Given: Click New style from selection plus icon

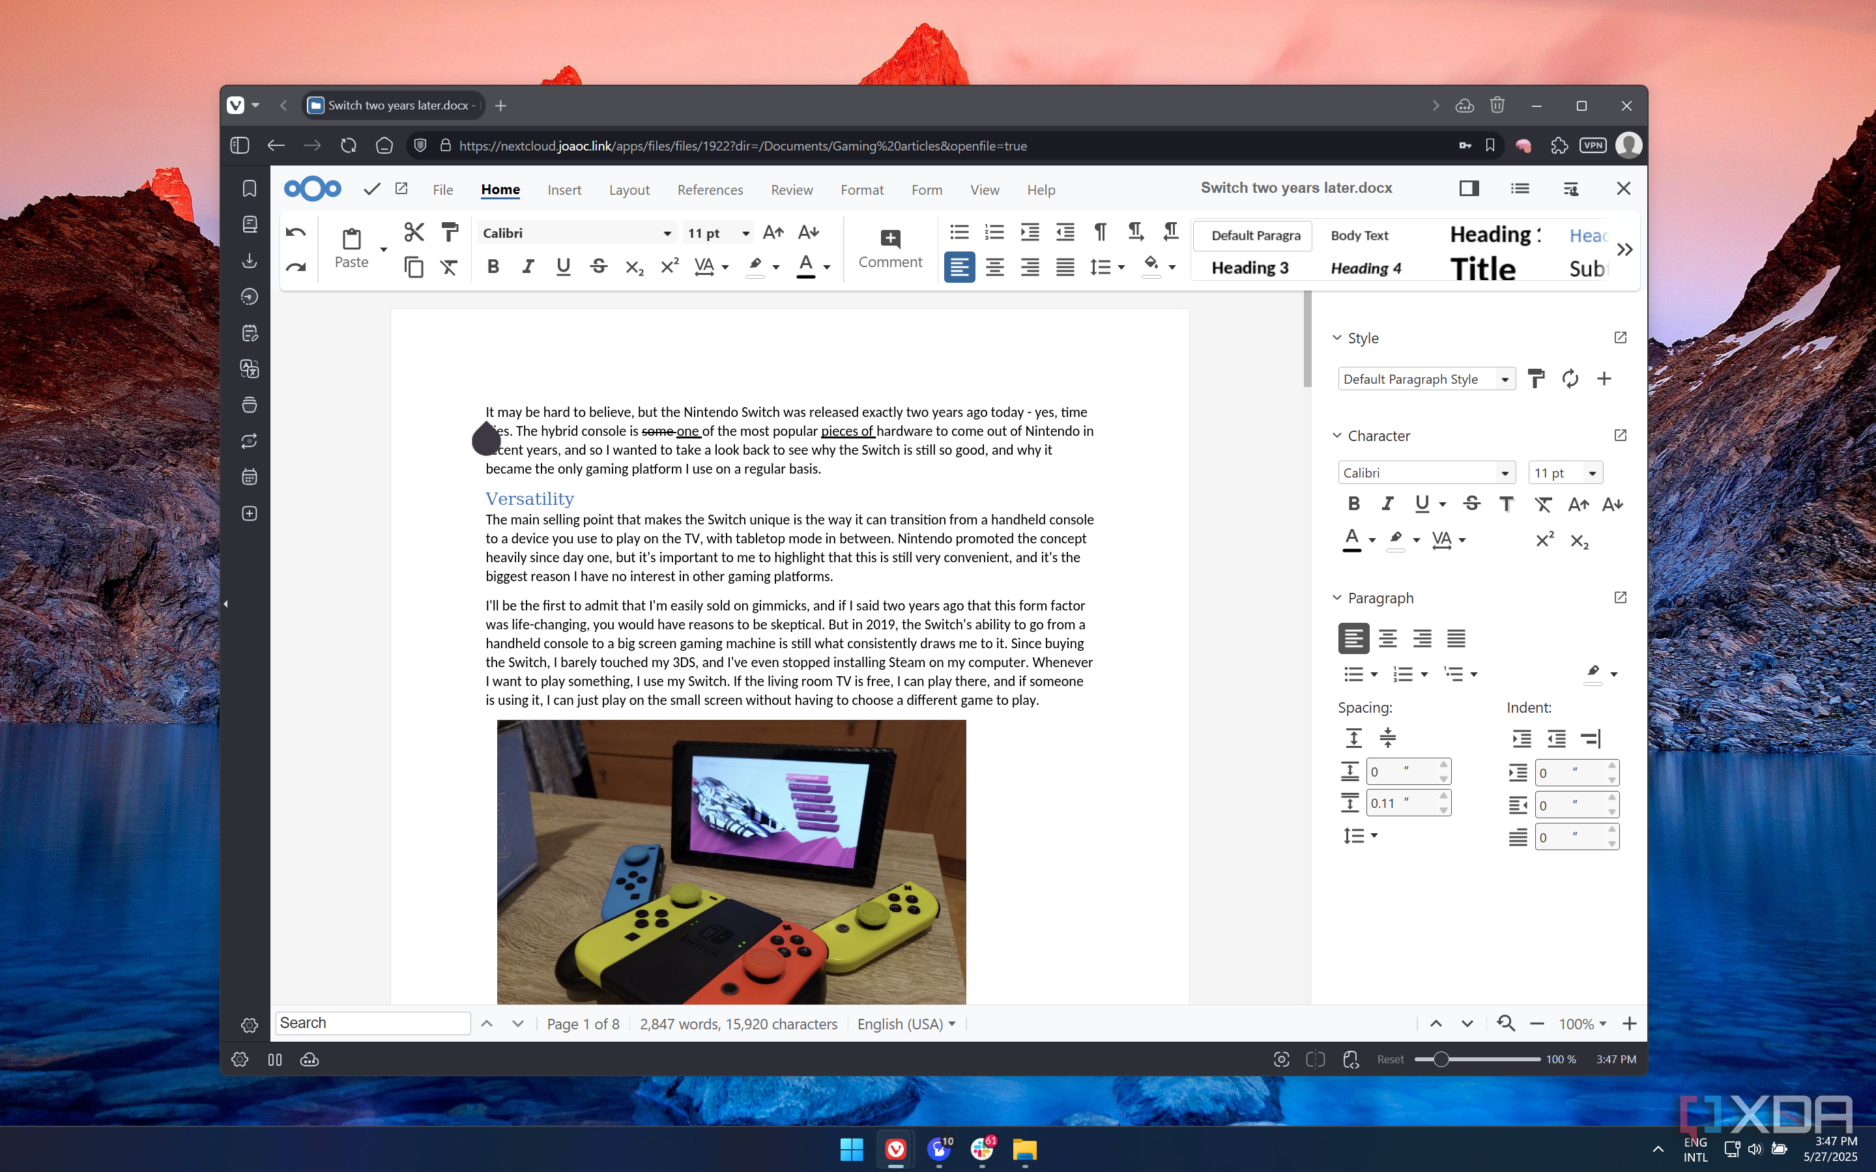Looking at the screenshot, I should (1604, 379).
